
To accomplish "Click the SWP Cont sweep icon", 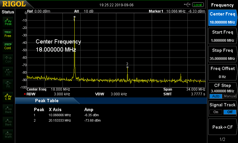I will 8,46.
